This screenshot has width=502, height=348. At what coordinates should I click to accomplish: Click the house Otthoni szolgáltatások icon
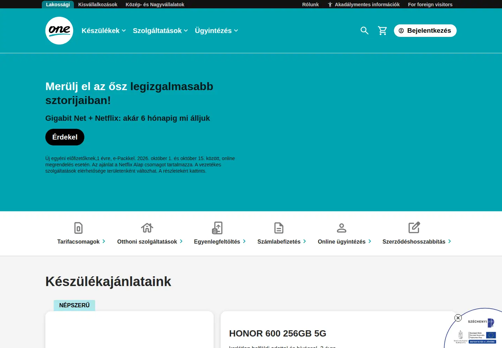point(147,228)
